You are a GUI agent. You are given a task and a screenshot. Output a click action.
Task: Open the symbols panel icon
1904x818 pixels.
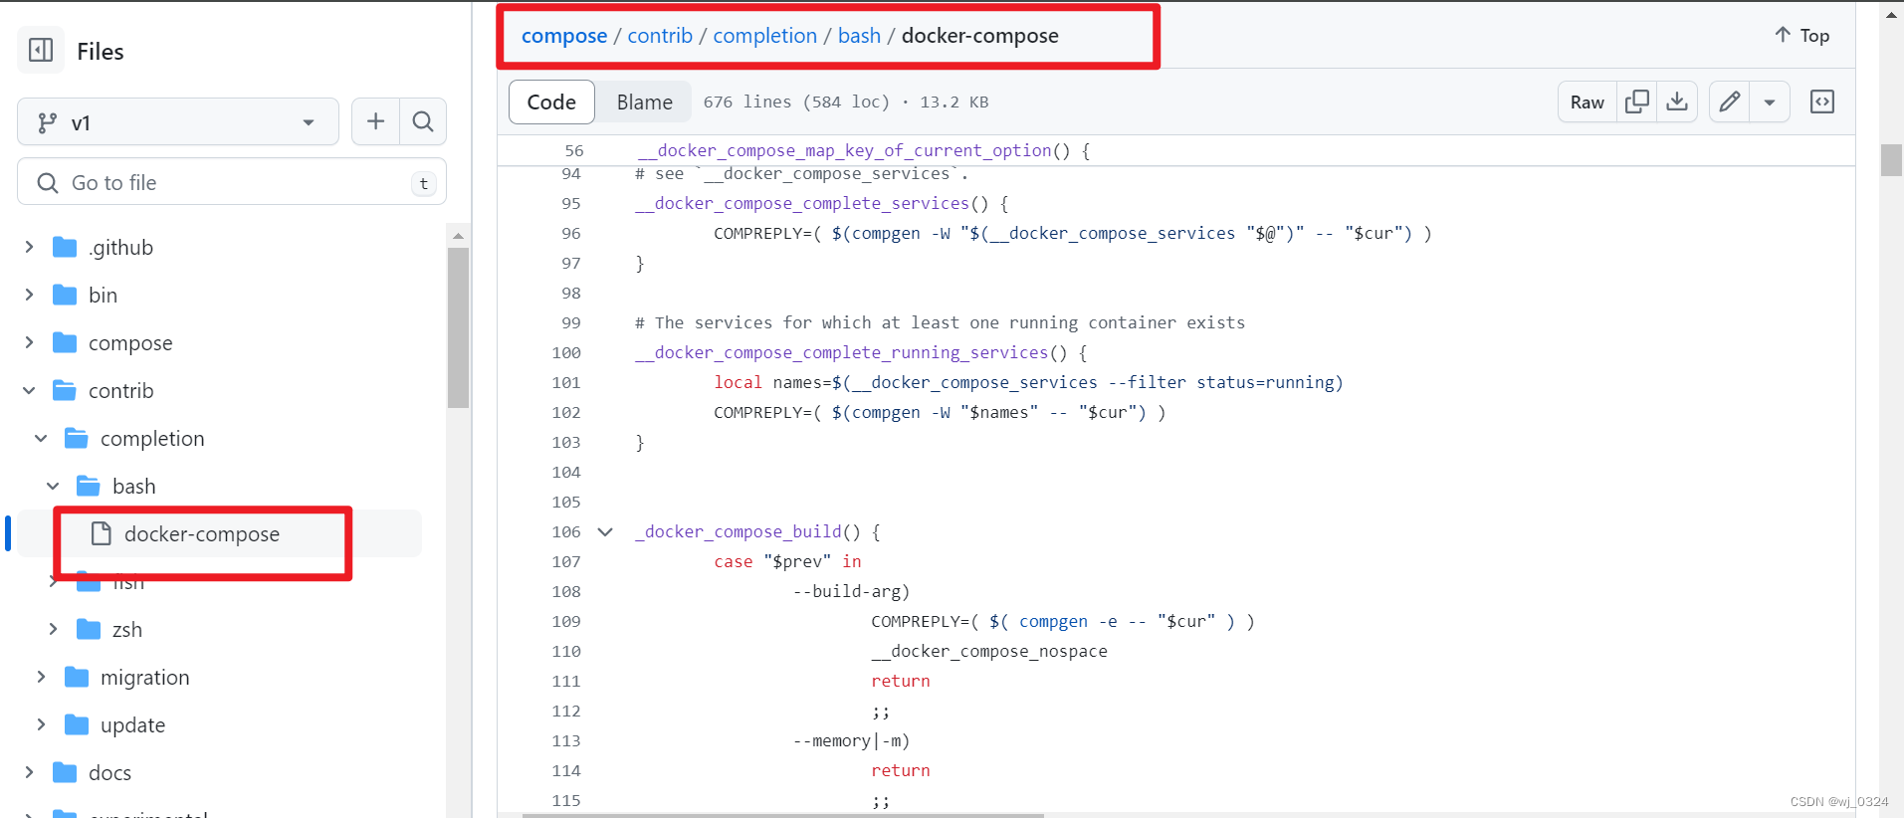point(1822,102)
